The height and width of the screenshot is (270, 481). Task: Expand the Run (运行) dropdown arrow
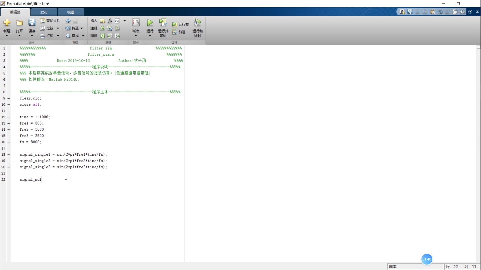pyautogui.click(x=150, y=35)
